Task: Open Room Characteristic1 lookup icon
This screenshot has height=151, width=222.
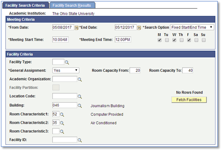Action: [62, 114]
